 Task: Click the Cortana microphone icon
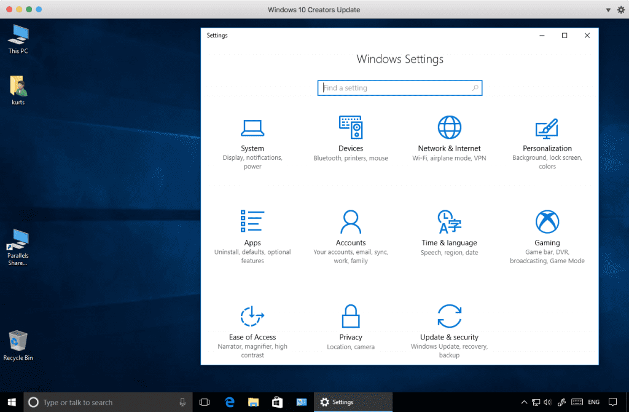pos(182,402)
